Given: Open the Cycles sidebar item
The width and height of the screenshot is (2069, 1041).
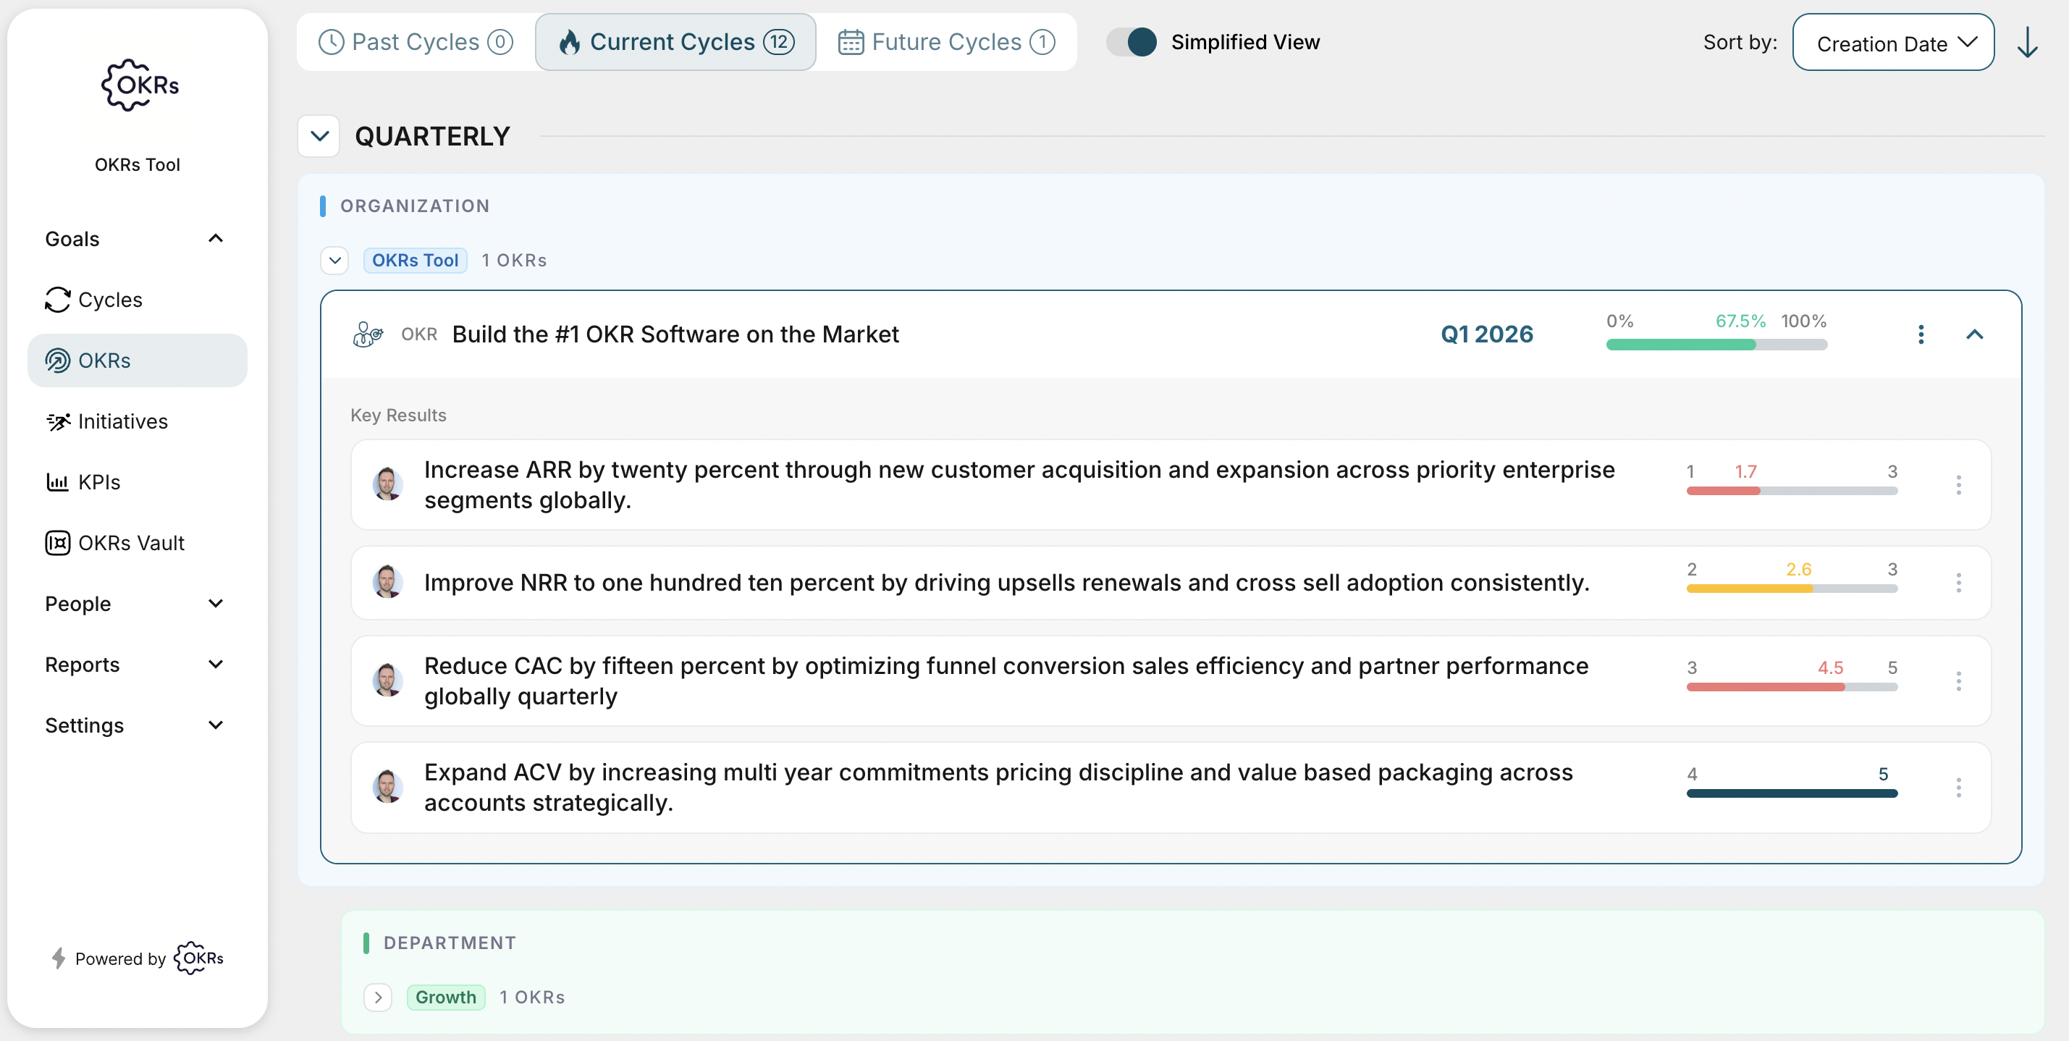Looking at the screenshot, I should tap(109, 300).
